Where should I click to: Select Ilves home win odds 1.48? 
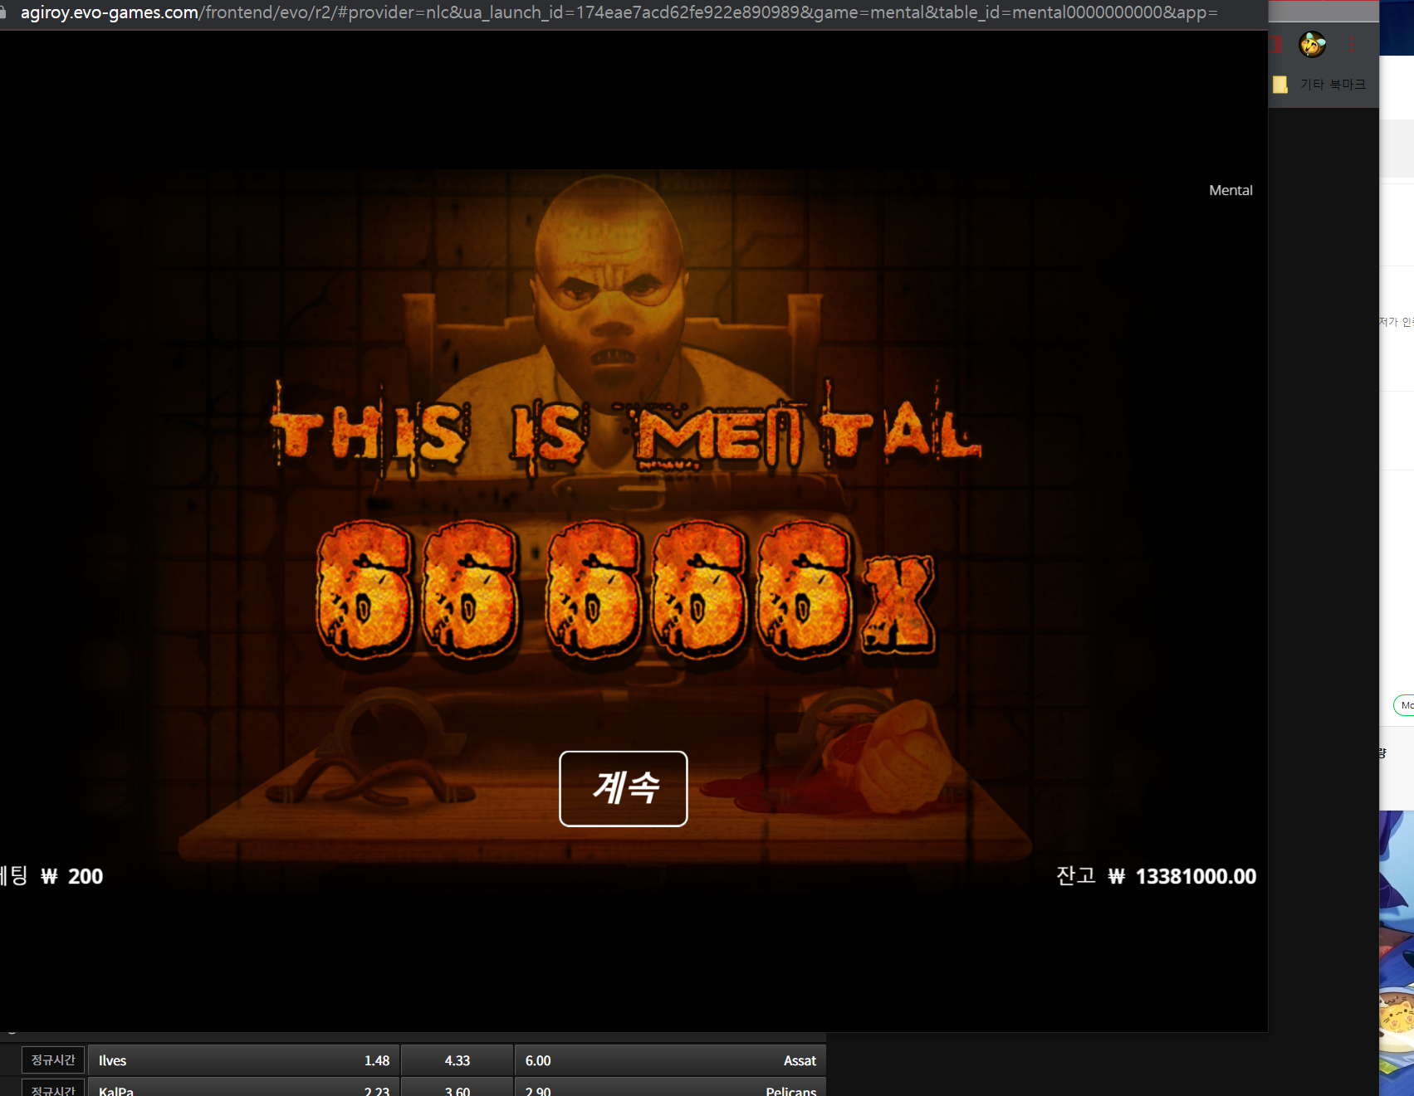(244, 1060)
